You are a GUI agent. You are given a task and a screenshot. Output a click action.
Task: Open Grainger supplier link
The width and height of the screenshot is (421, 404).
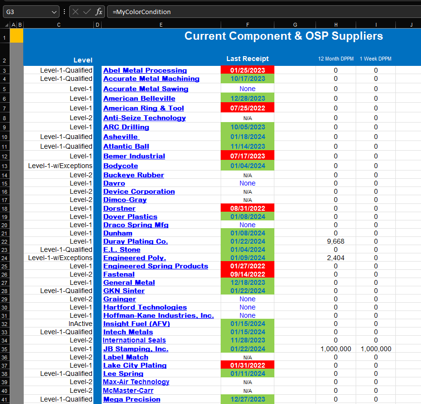[x=120, y=299]
